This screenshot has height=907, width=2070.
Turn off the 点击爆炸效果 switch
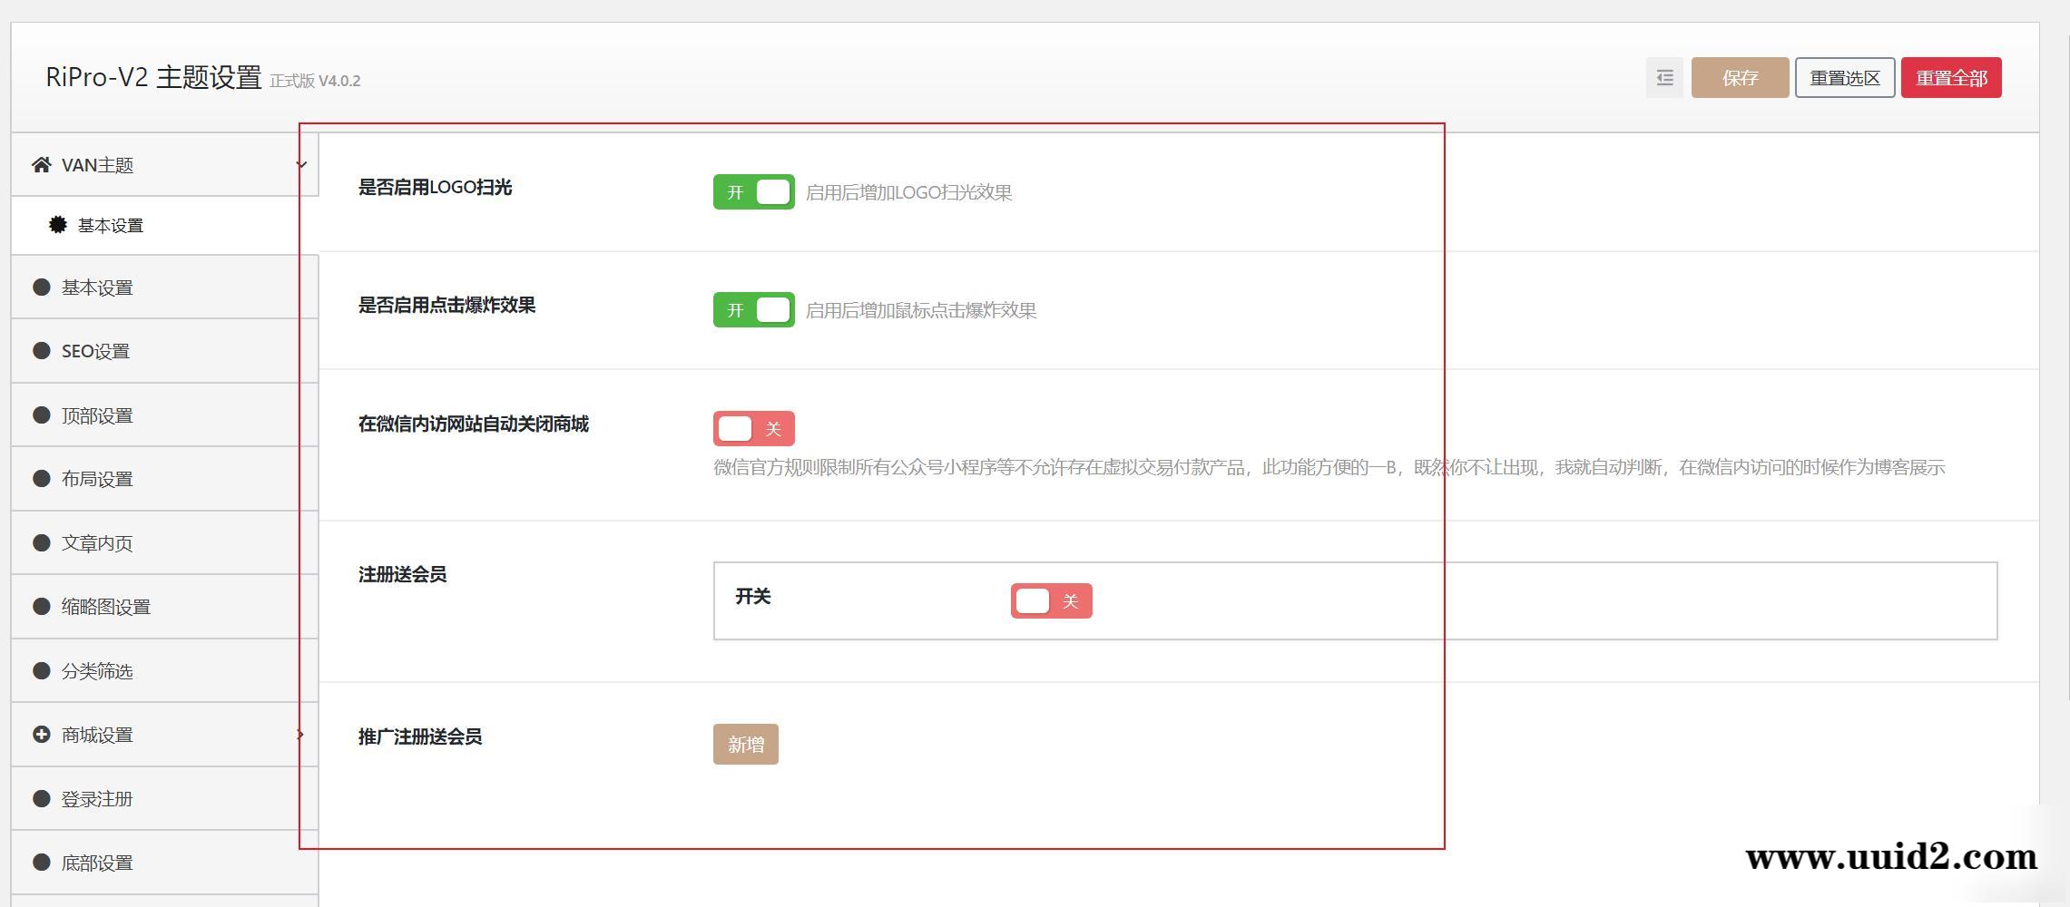(x=753, y=309)
